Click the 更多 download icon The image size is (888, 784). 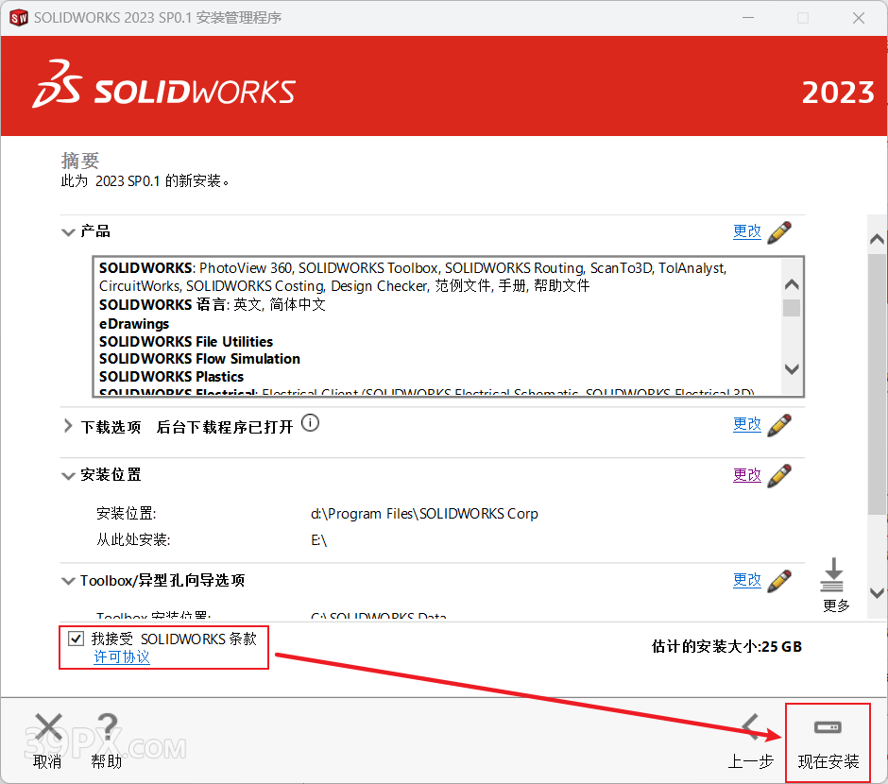coord(833,575)
